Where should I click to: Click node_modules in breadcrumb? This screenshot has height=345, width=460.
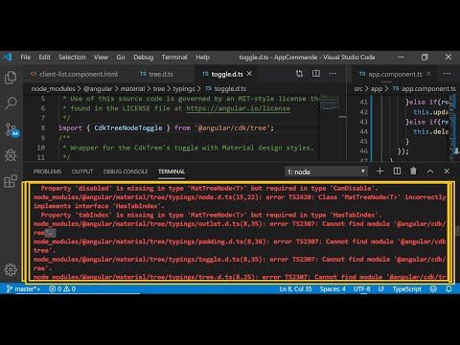[x=53, y=88]
